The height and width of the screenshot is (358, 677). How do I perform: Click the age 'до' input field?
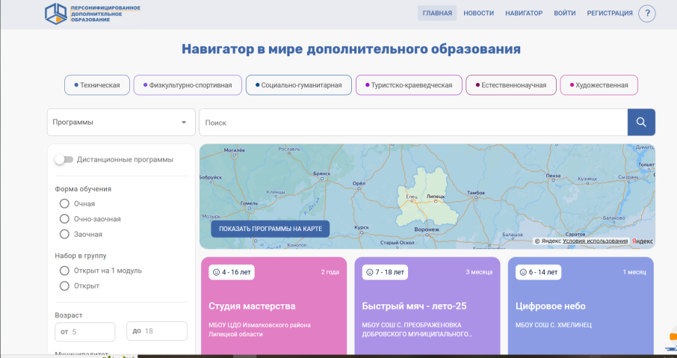(157, 331)
